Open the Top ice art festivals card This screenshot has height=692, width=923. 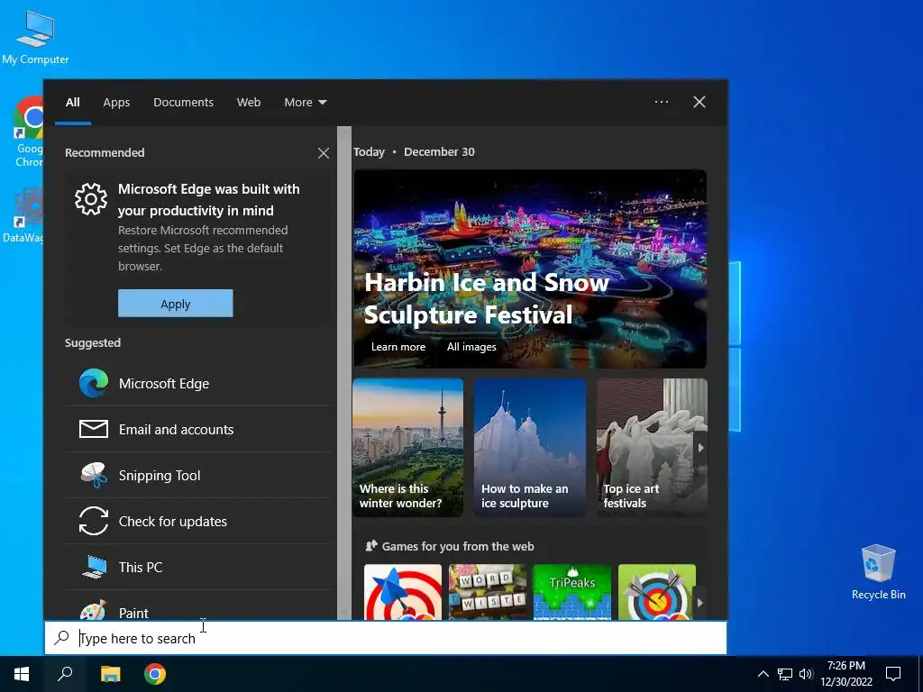coord(652,448)
